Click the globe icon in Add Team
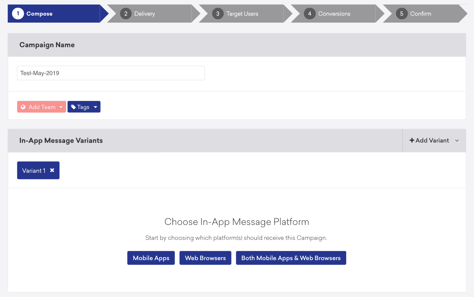The image size is (474, 297). pos(23,107)
